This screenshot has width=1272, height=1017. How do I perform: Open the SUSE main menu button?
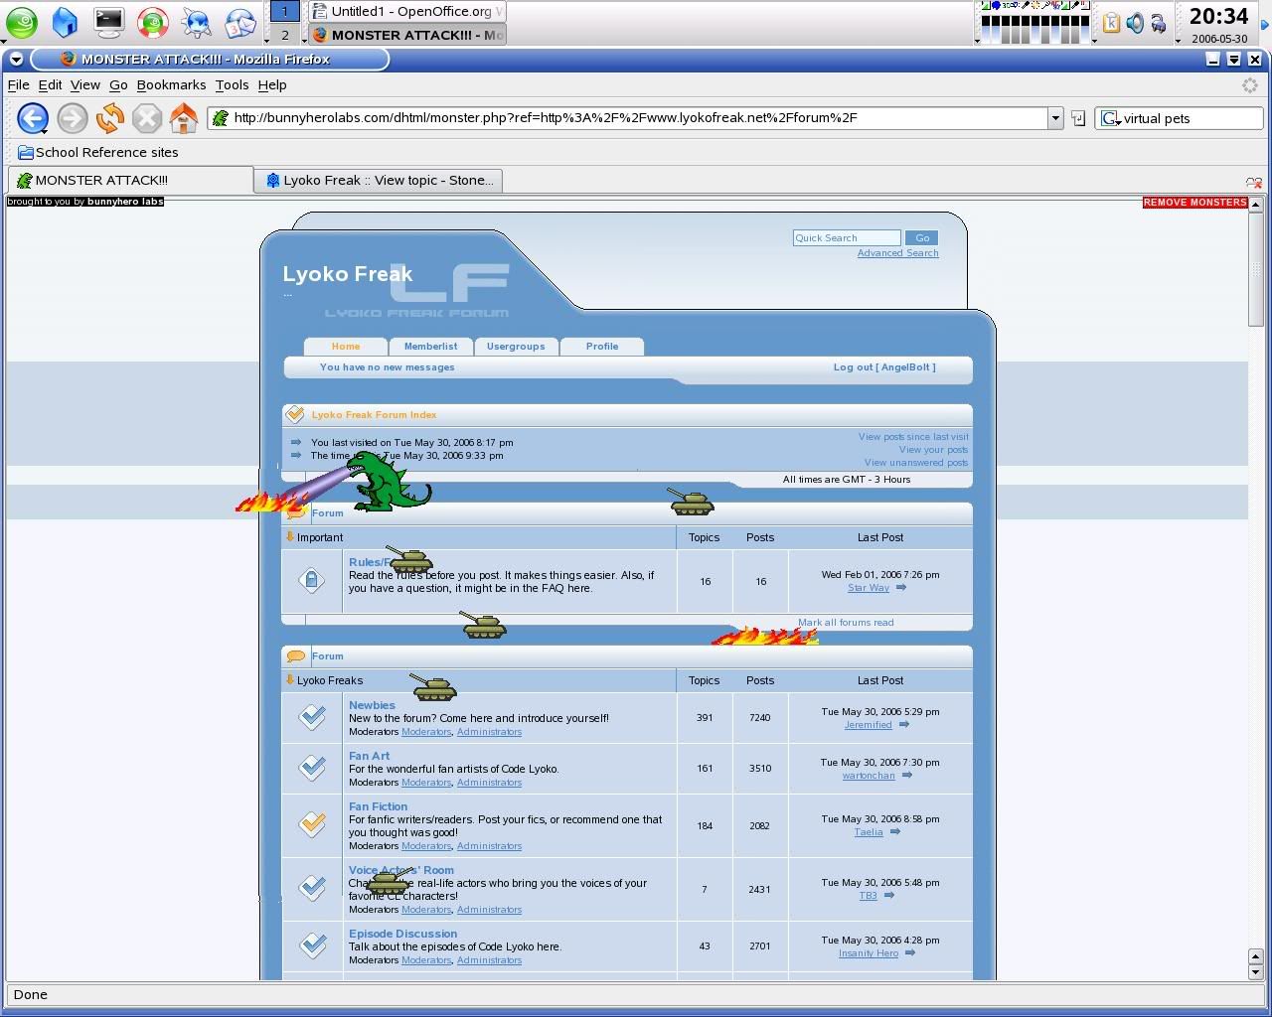pyautogui.click(x=22, y=22)
